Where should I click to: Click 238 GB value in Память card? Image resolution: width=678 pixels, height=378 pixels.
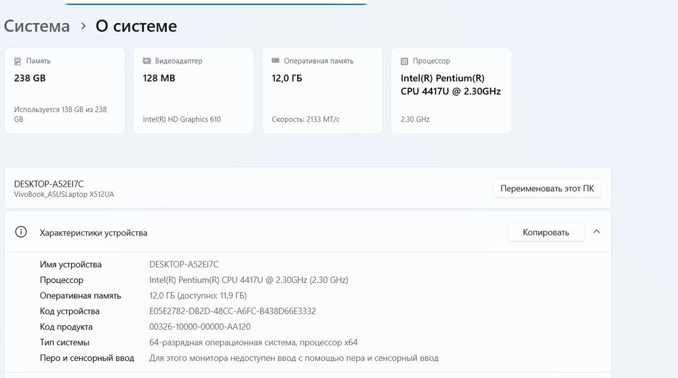click(x=30, y=78)
